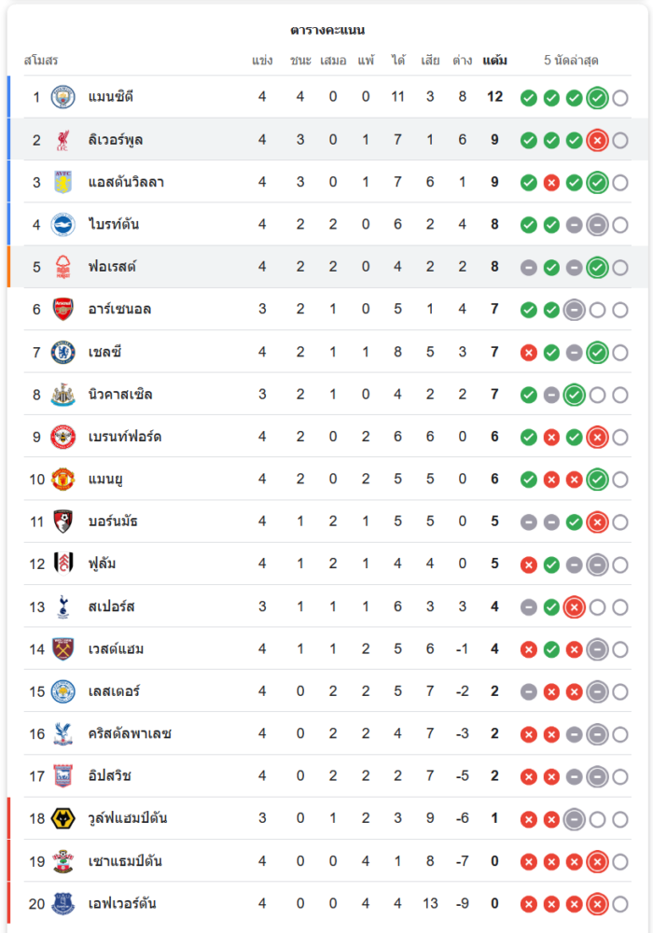This screenshot has height=933, width=653.
Task: Click the Everton club crest icon
Action: [63, 903]
